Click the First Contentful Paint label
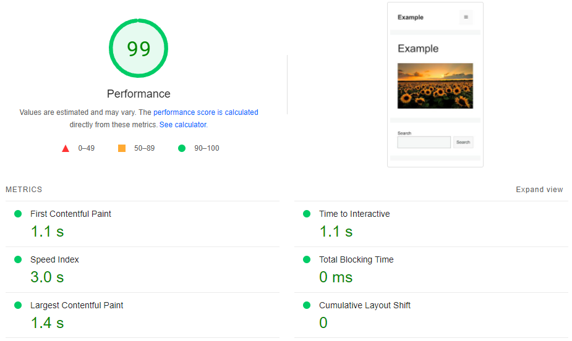Screen dimensions: 572x341 70,214
